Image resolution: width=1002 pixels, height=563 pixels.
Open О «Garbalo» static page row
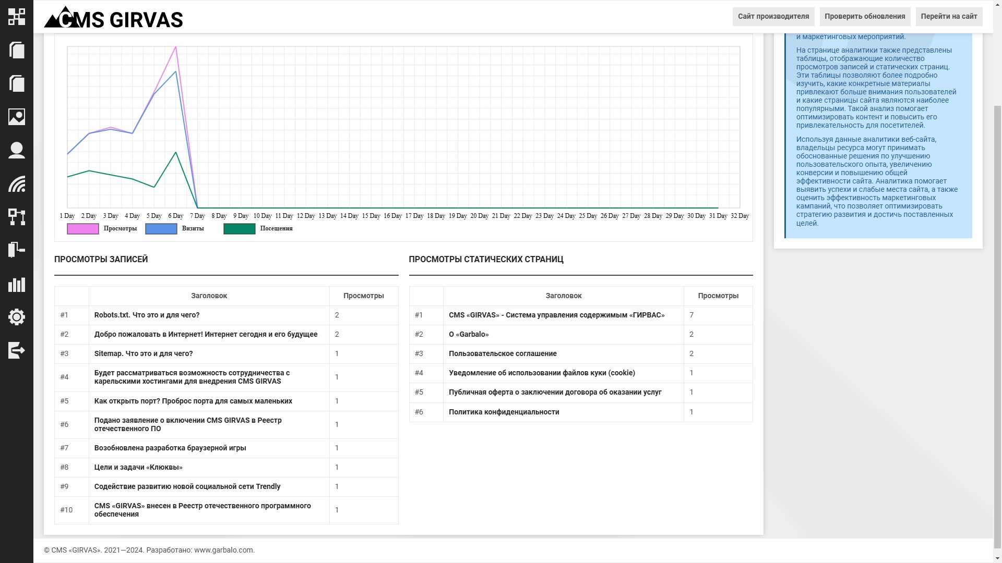tap(469, 335)
